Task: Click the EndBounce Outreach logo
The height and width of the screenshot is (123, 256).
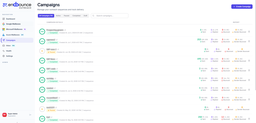Action: 17,6
